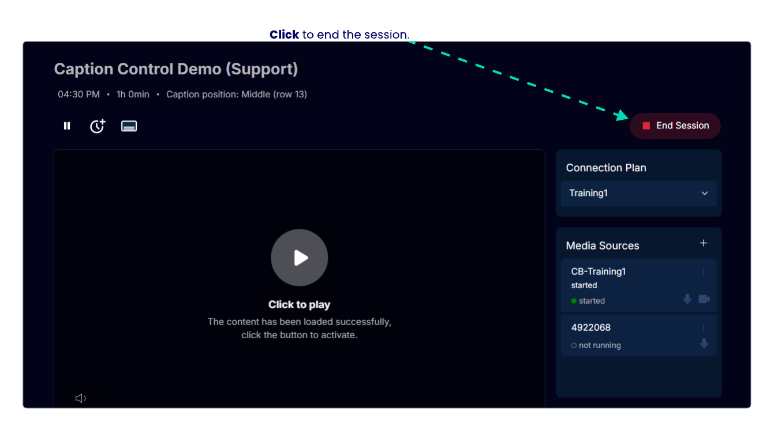Image resolution: width=774 pixels, height=431 pixels.
Task: Open the caption display settings icon
Action: tap(129, 126)
